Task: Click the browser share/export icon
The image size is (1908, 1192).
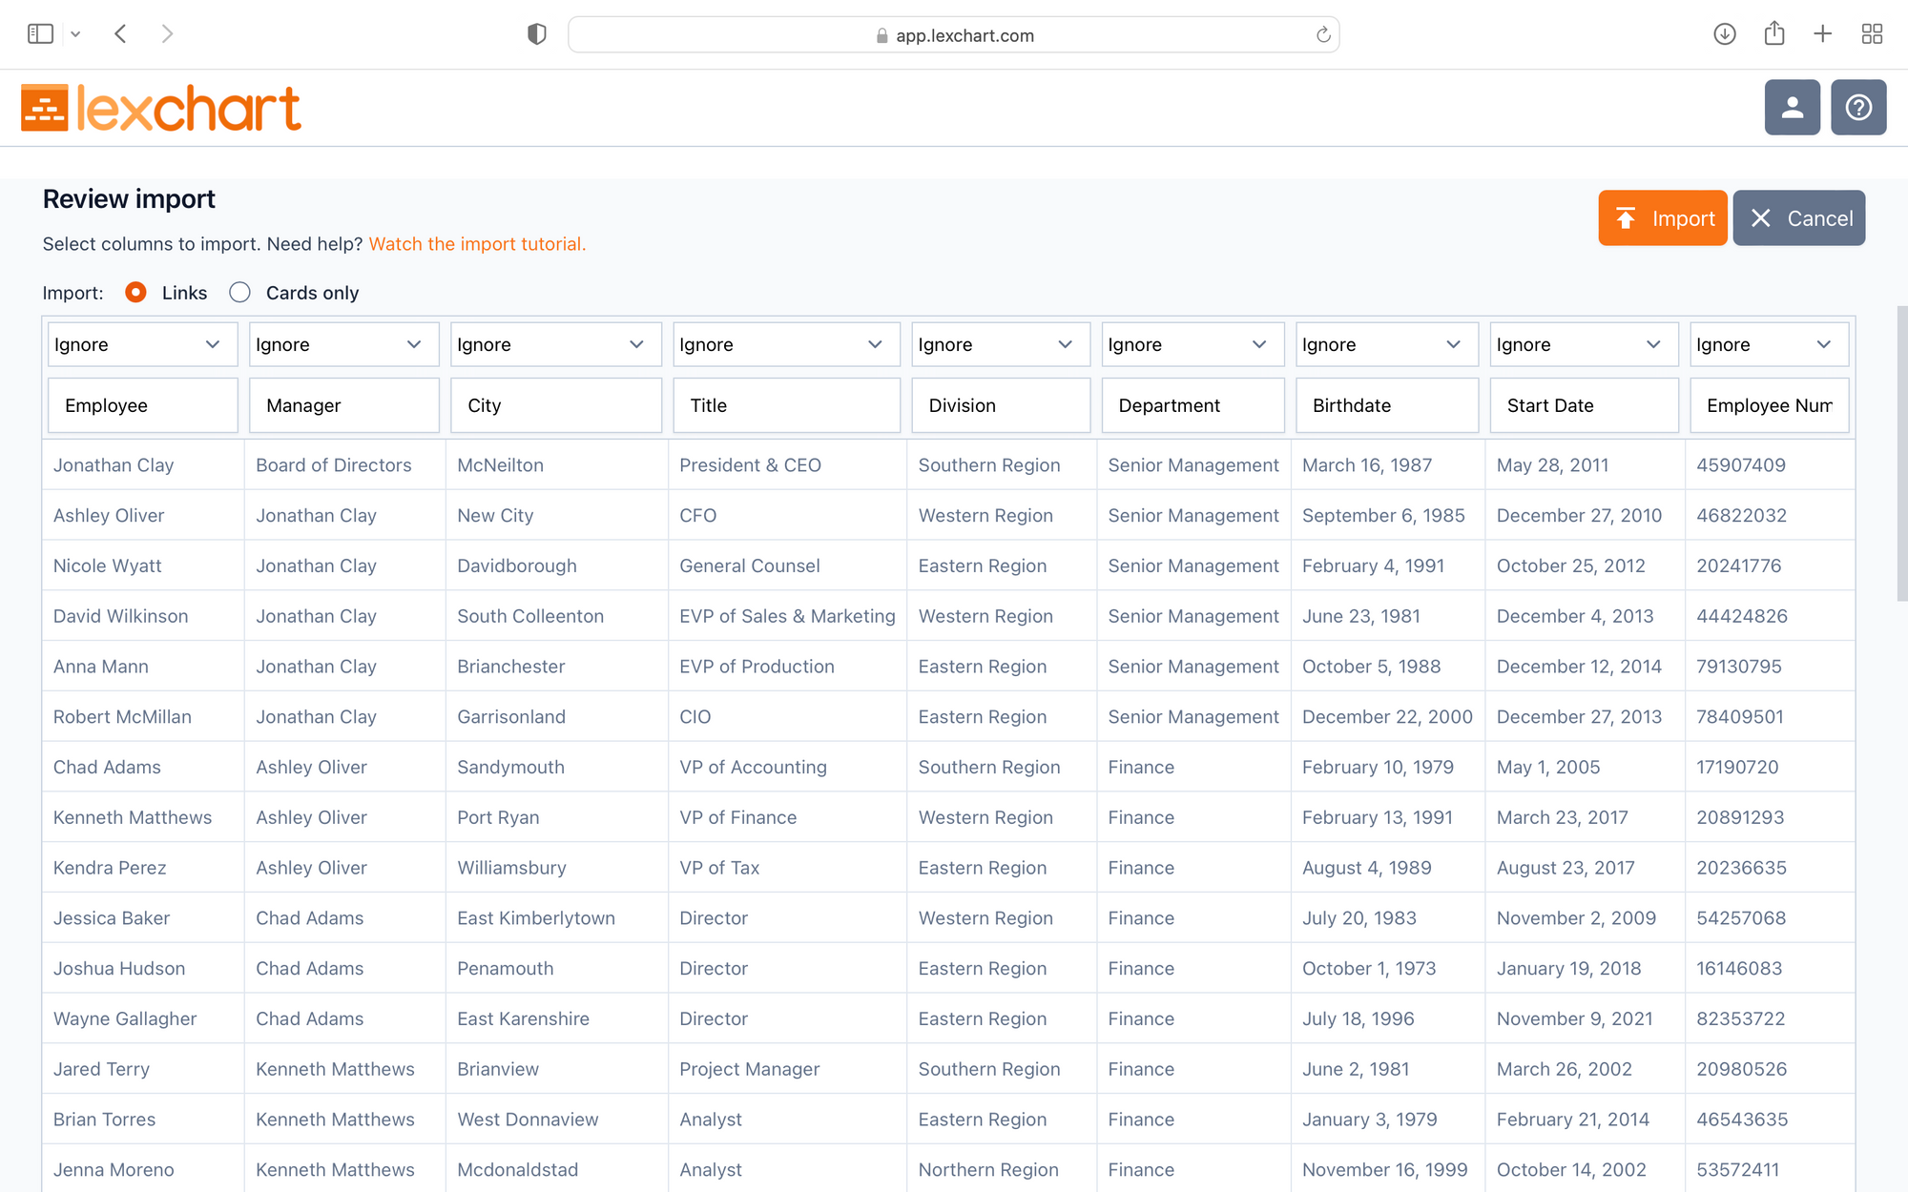Action: click(1774, 34)
